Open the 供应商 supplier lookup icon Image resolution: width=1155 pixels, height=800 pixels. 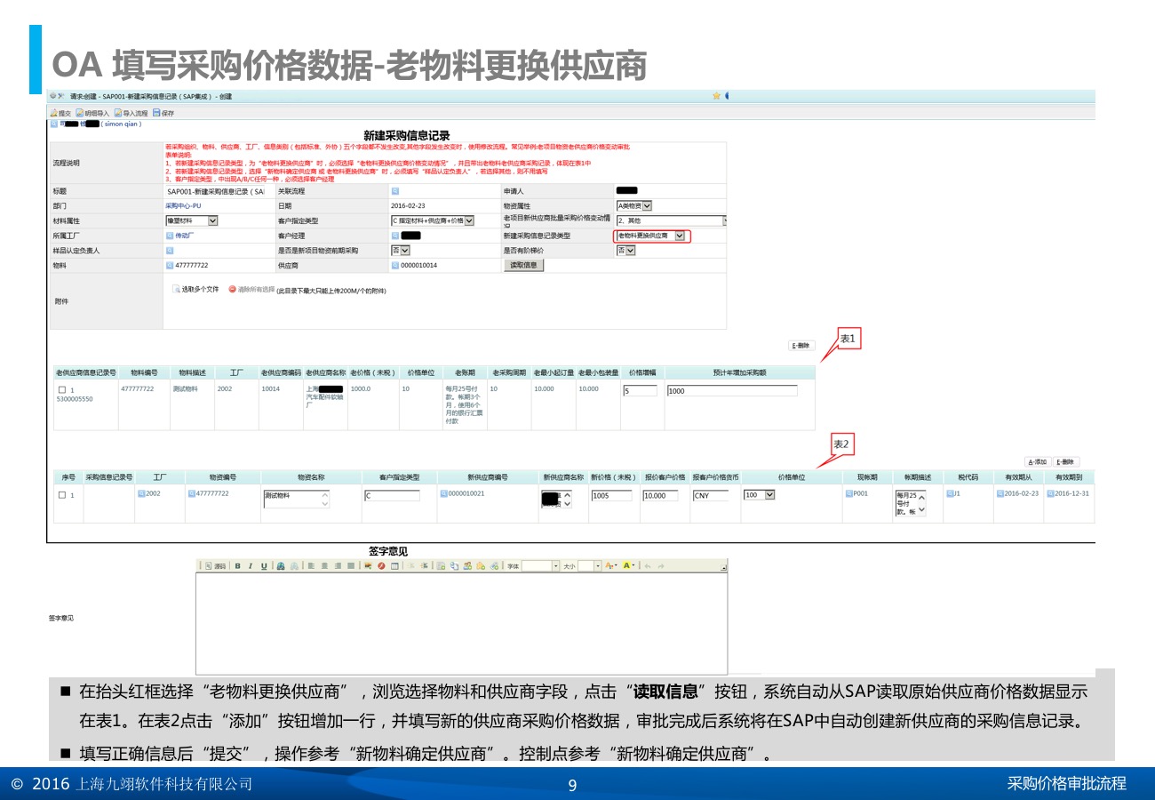[394, 265]
